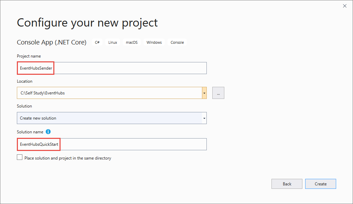
Task: Focus the Project name field with EventHubsSender
Action: 112,68
